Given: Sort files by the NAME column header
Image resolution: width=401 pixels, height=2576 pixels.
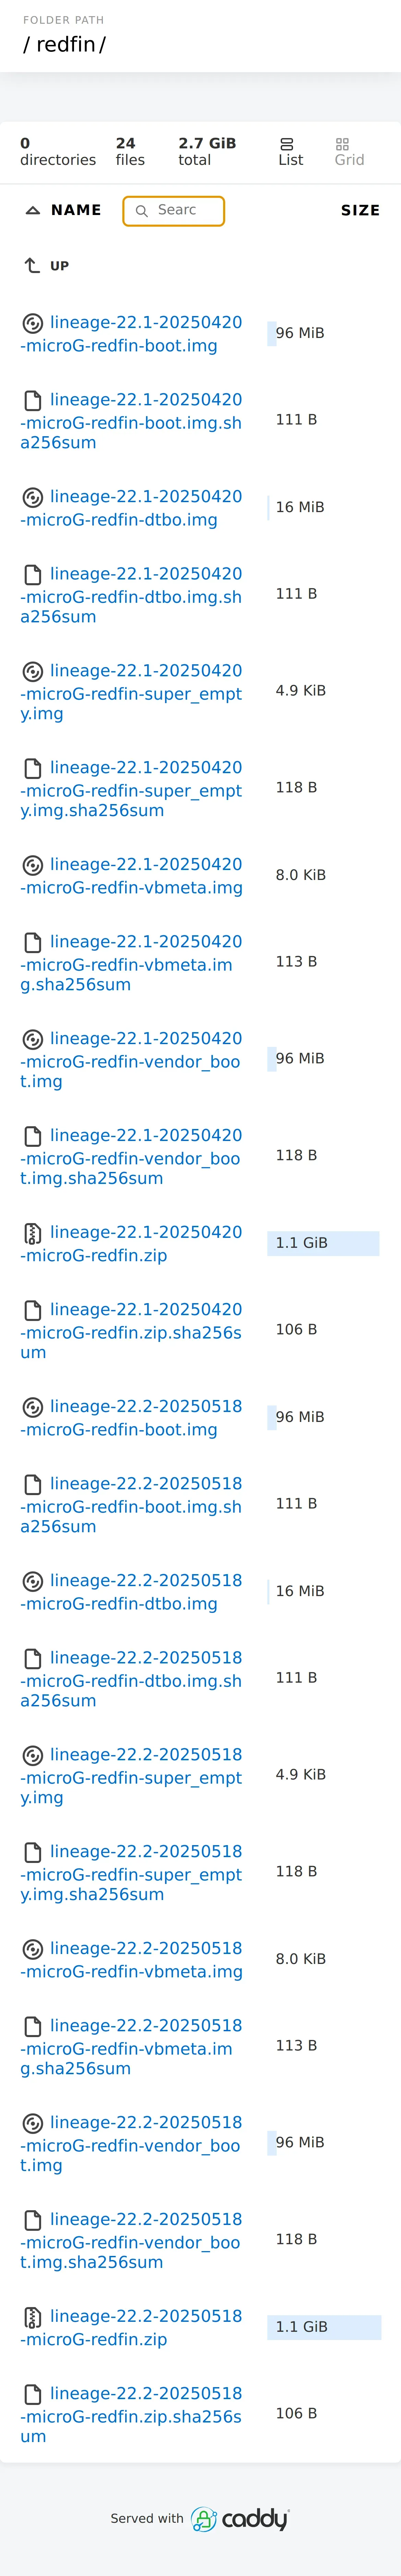Looking at the screenshot, I should pos(76,210).
